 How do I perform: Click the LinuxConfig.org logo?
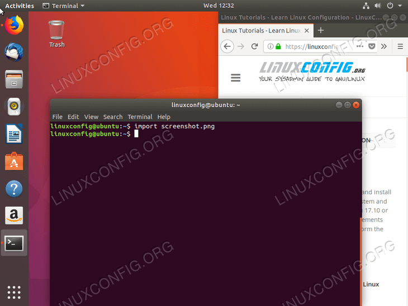312,71
